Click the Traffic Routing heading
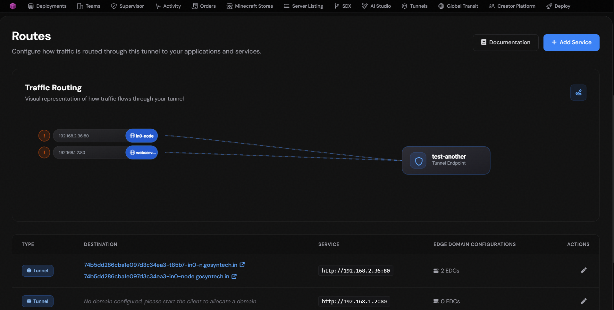The width and height of the screenshot is (614, 310). click(x=53, y=88)
